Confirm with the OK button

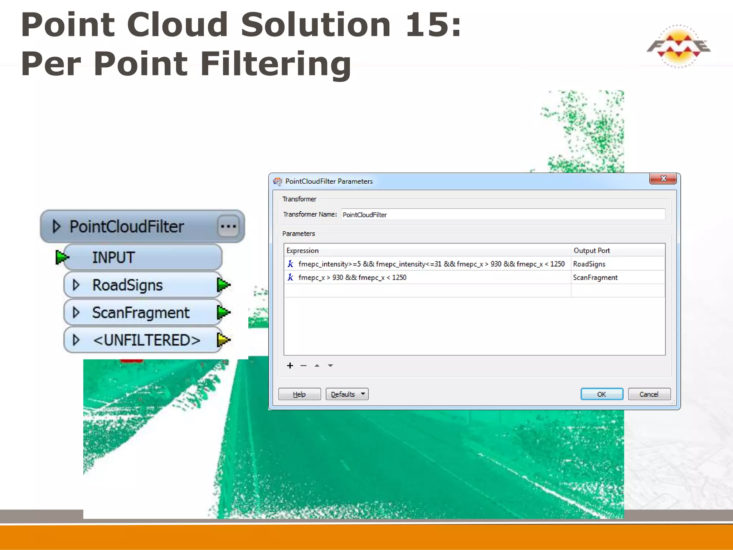tap(602, 394)
